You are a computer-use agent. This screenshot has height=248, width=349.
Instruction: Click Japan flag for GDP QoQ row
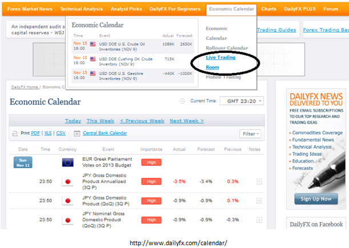coord(67,201)
